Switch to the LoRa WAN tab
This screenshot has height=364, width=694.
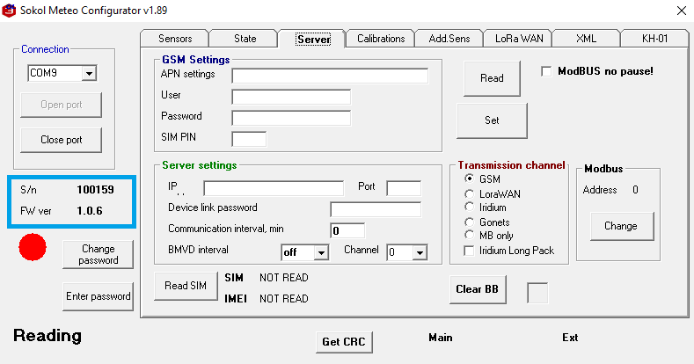click(519, 39)
